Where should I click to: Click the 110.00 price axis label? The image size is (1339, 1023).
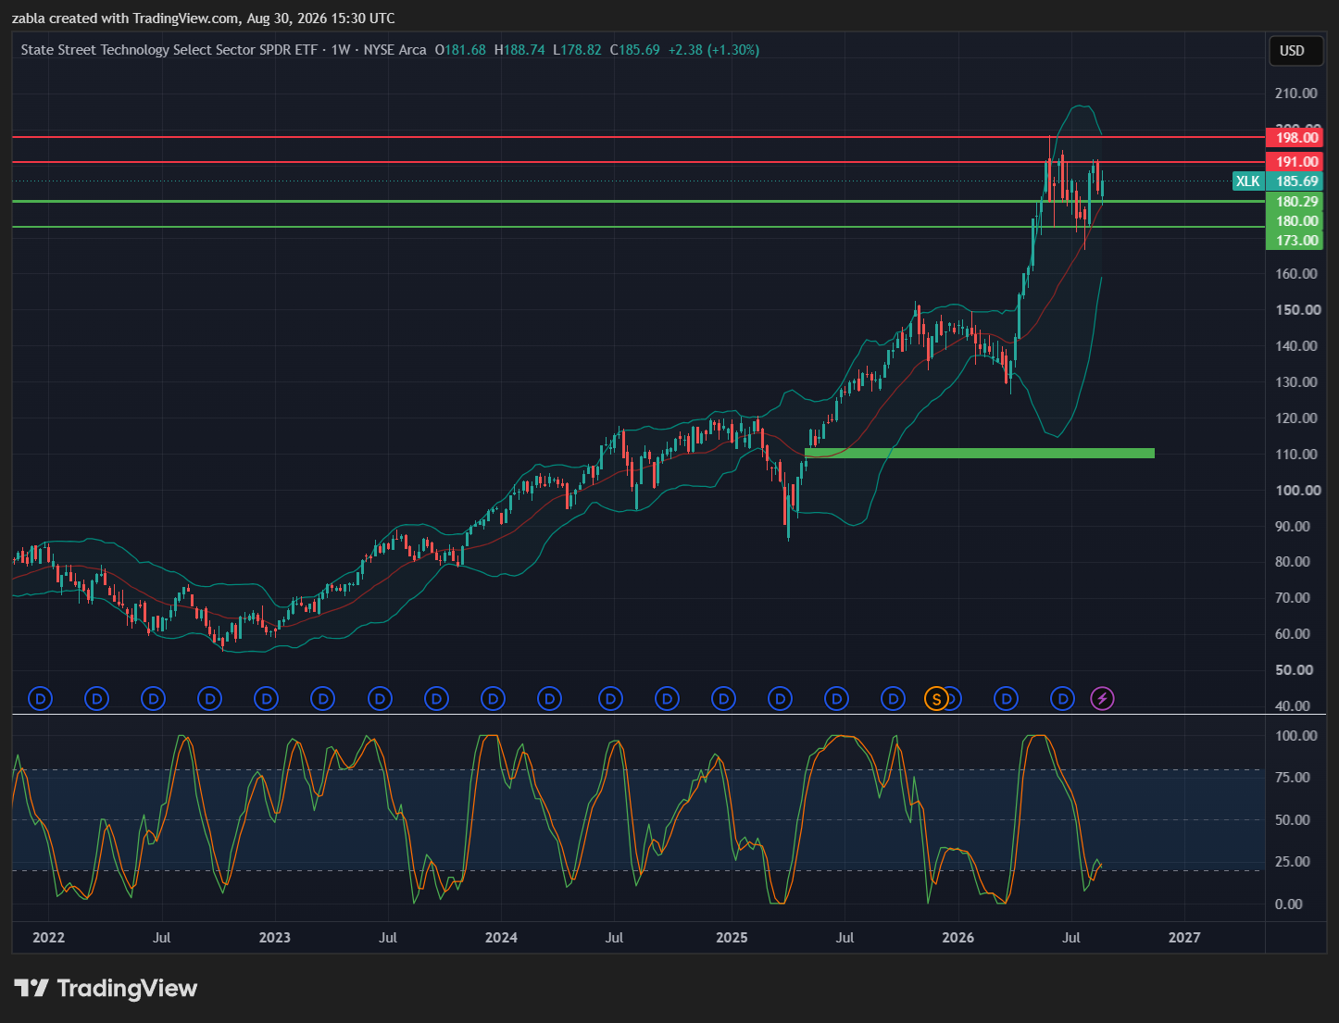[x=1296, y=455]
